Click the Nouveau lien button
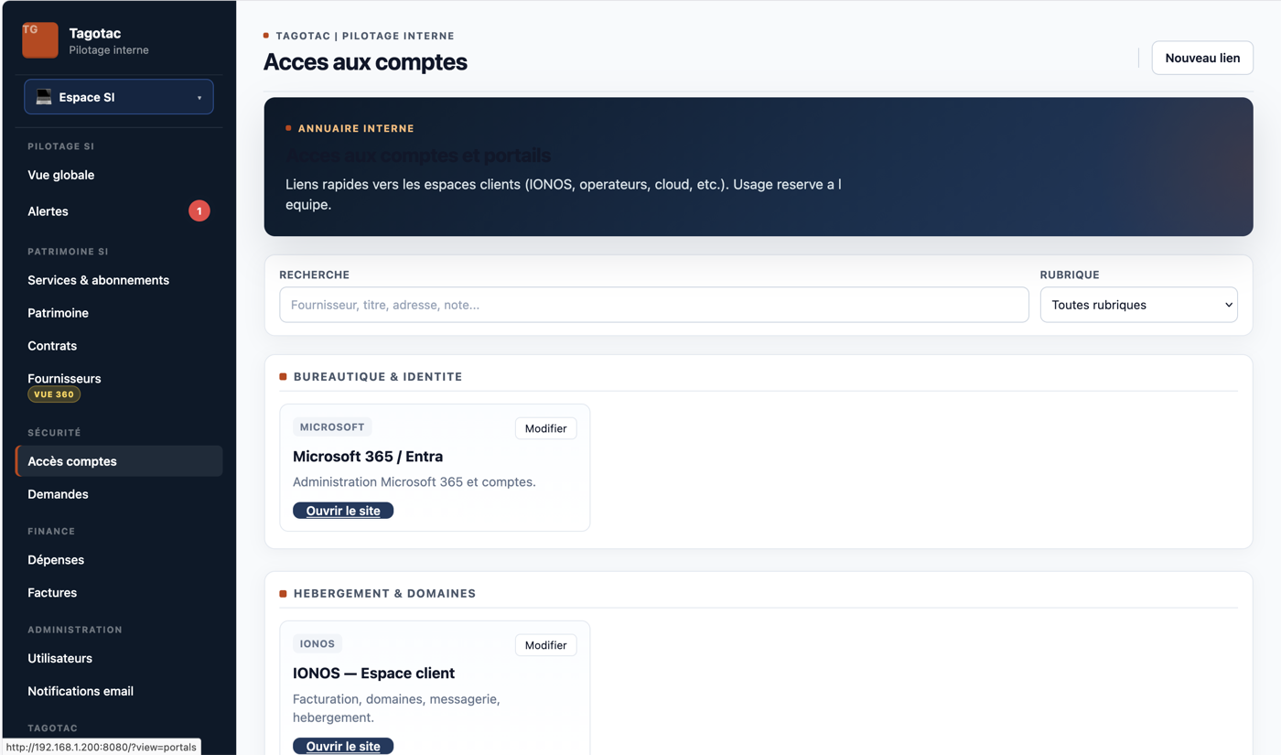 coord(1202,58)
